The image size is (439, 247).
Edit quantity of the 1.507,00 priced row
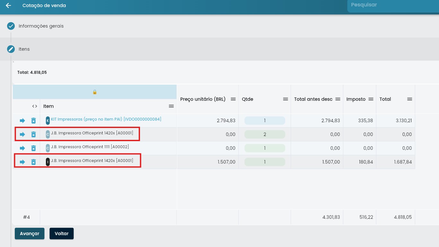click(265, 162)
